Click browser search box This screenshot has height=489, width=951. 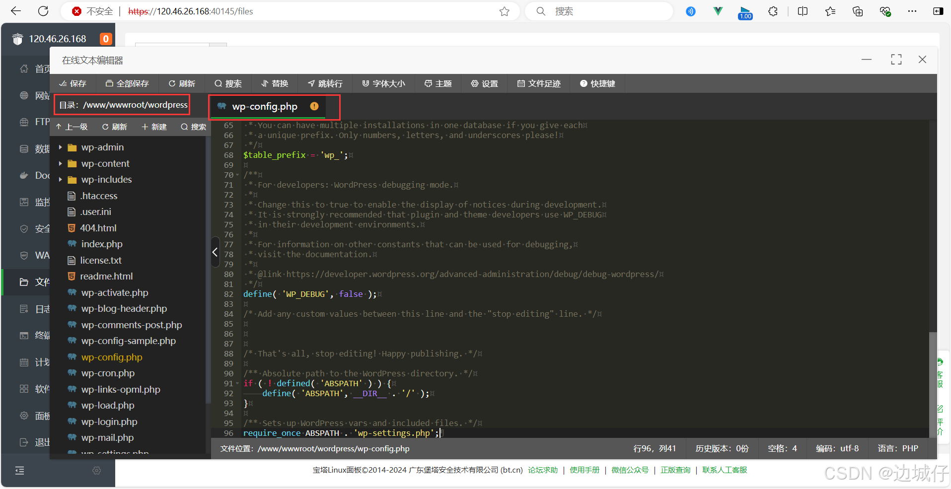(x=599, y=11)
